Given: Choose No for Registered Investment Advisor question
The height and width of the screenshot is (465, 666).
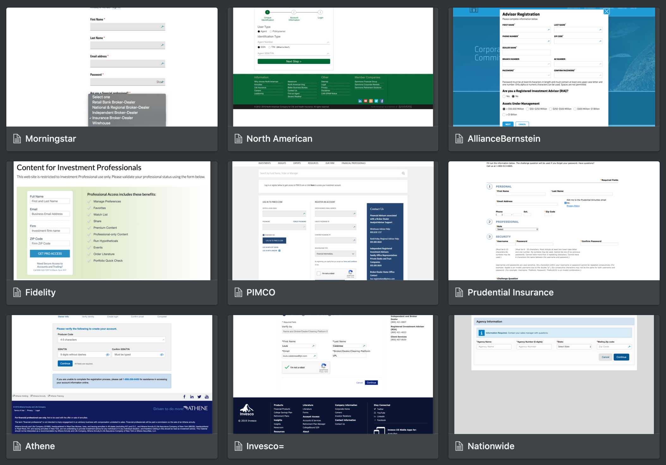Looking at the screenshot, I should pos(513,96).
